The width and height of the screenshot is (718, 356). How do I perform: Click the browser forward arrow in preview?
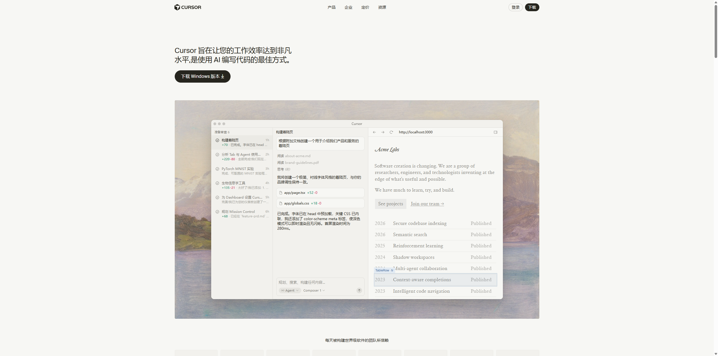point(383,132)
